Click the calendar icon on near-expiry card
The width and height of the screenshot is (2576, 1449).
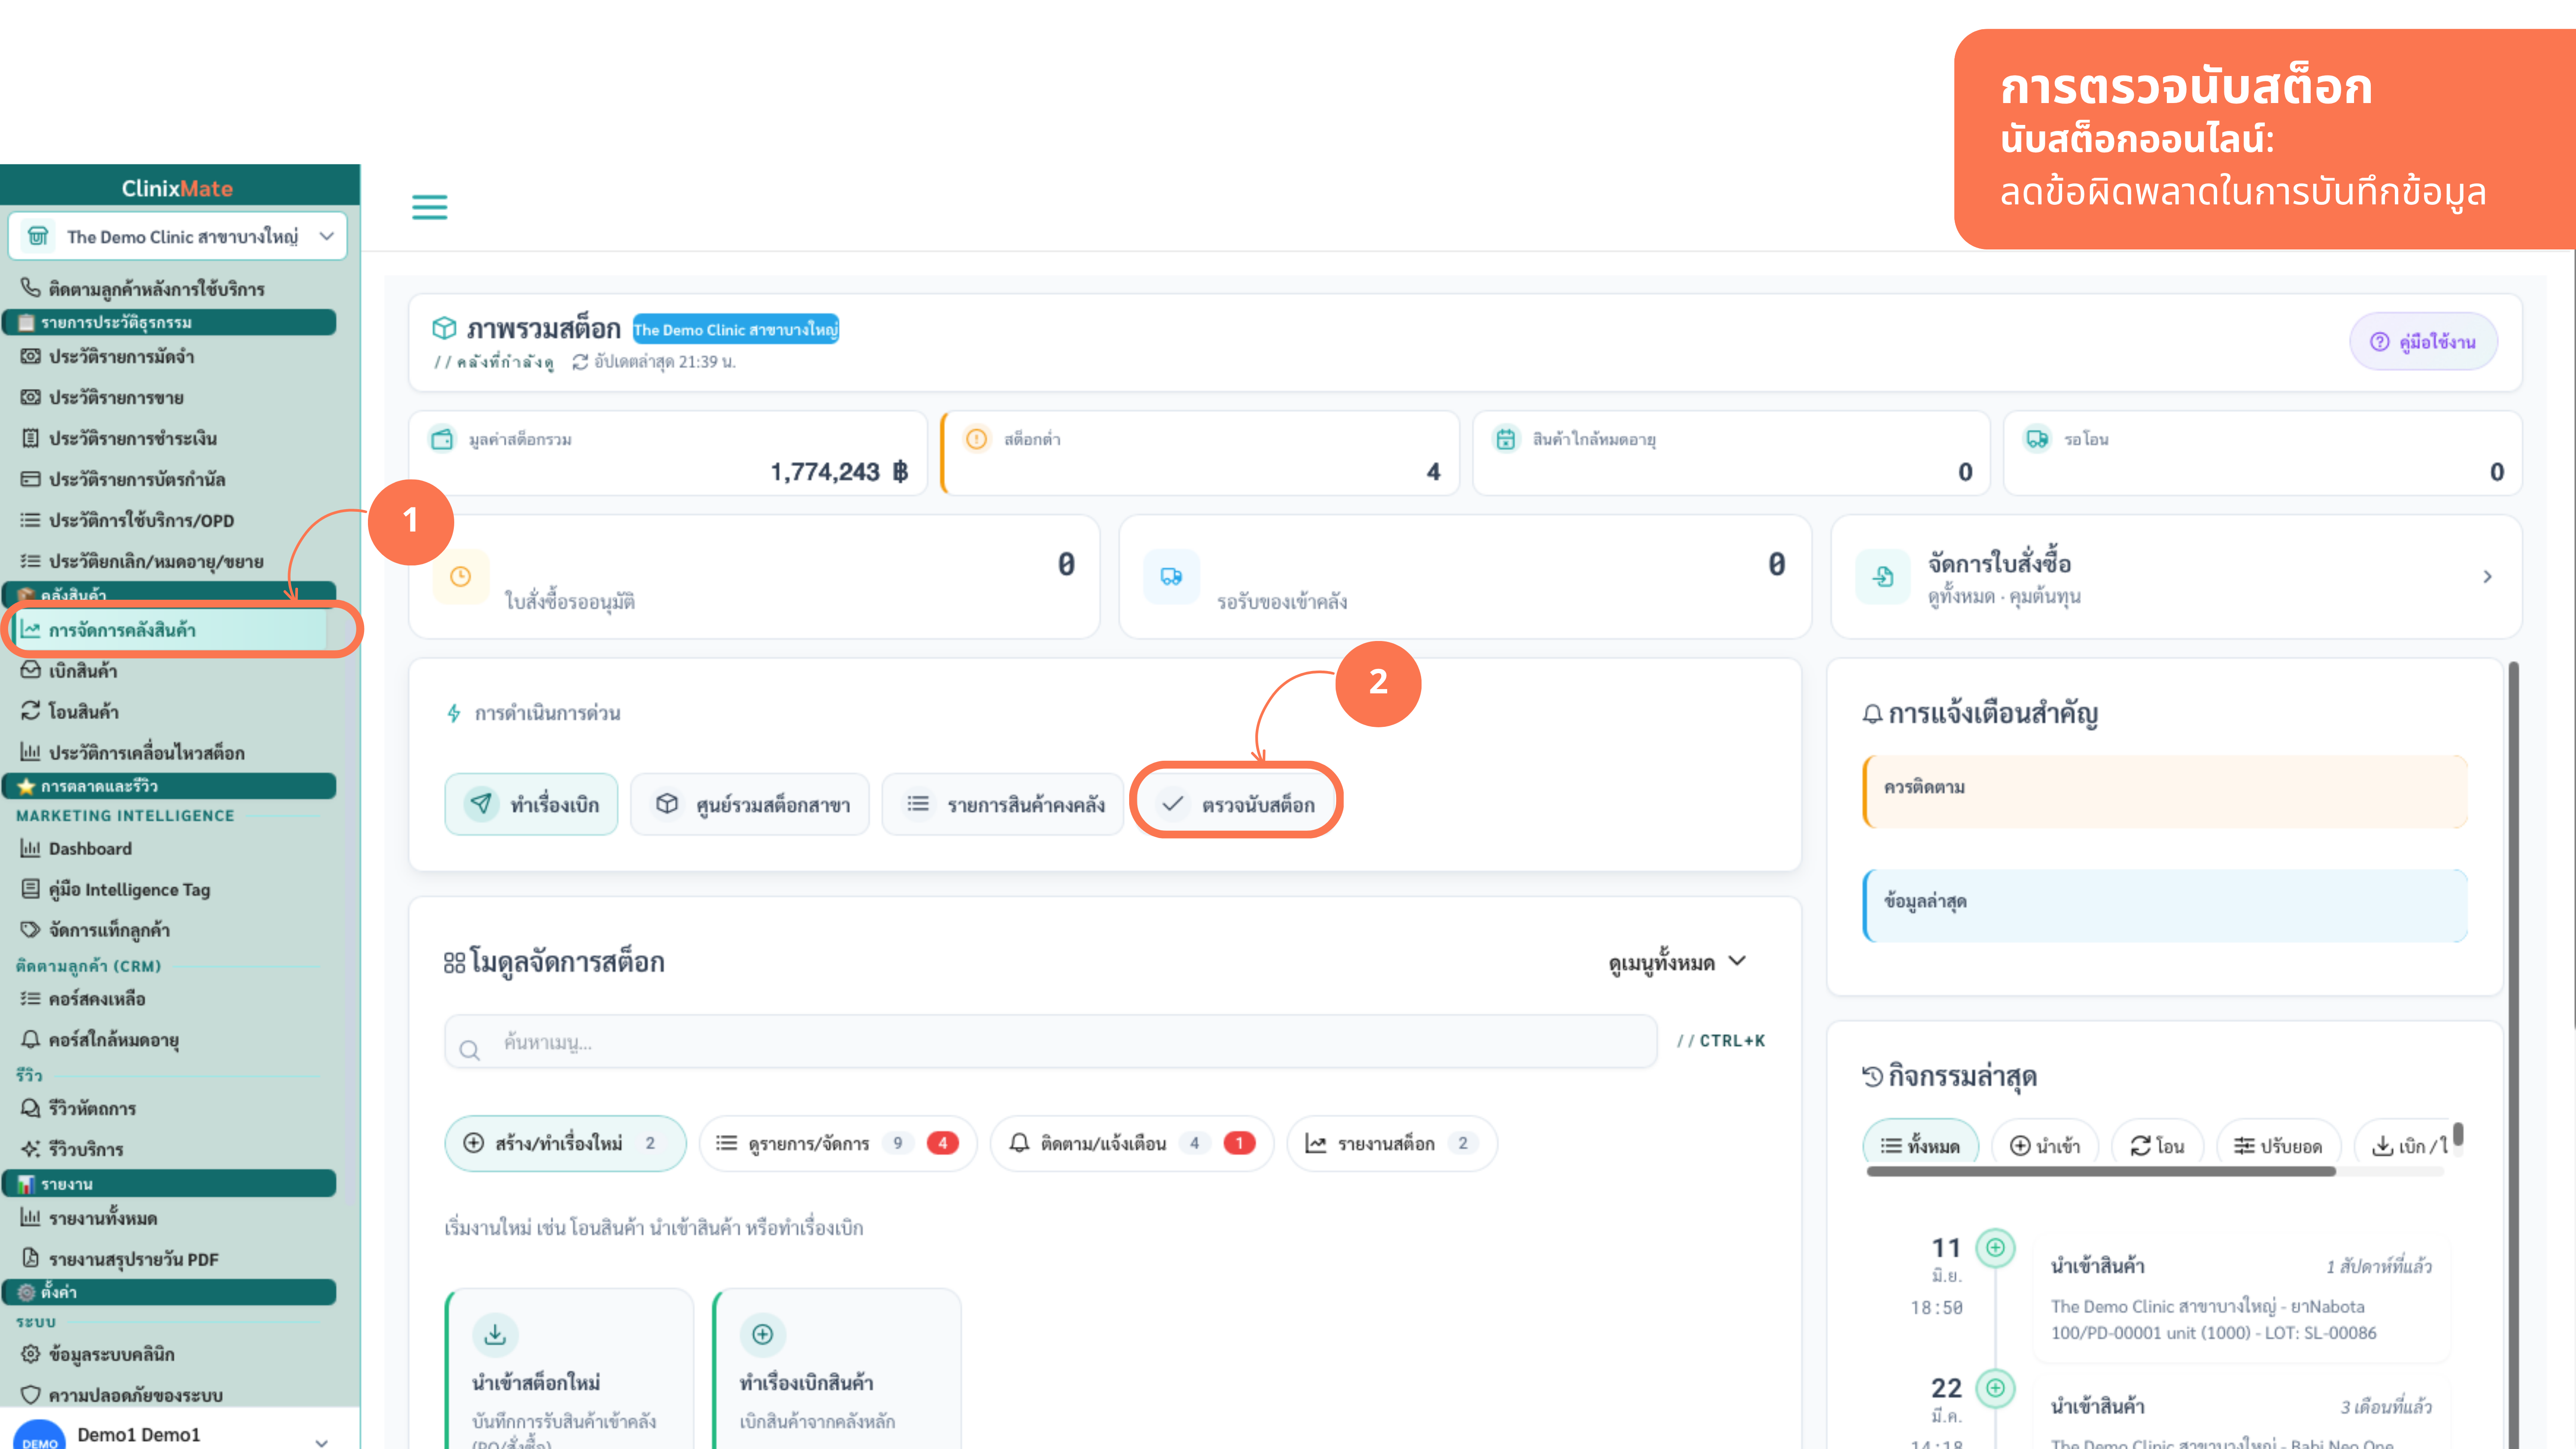tap(1506, 439)
